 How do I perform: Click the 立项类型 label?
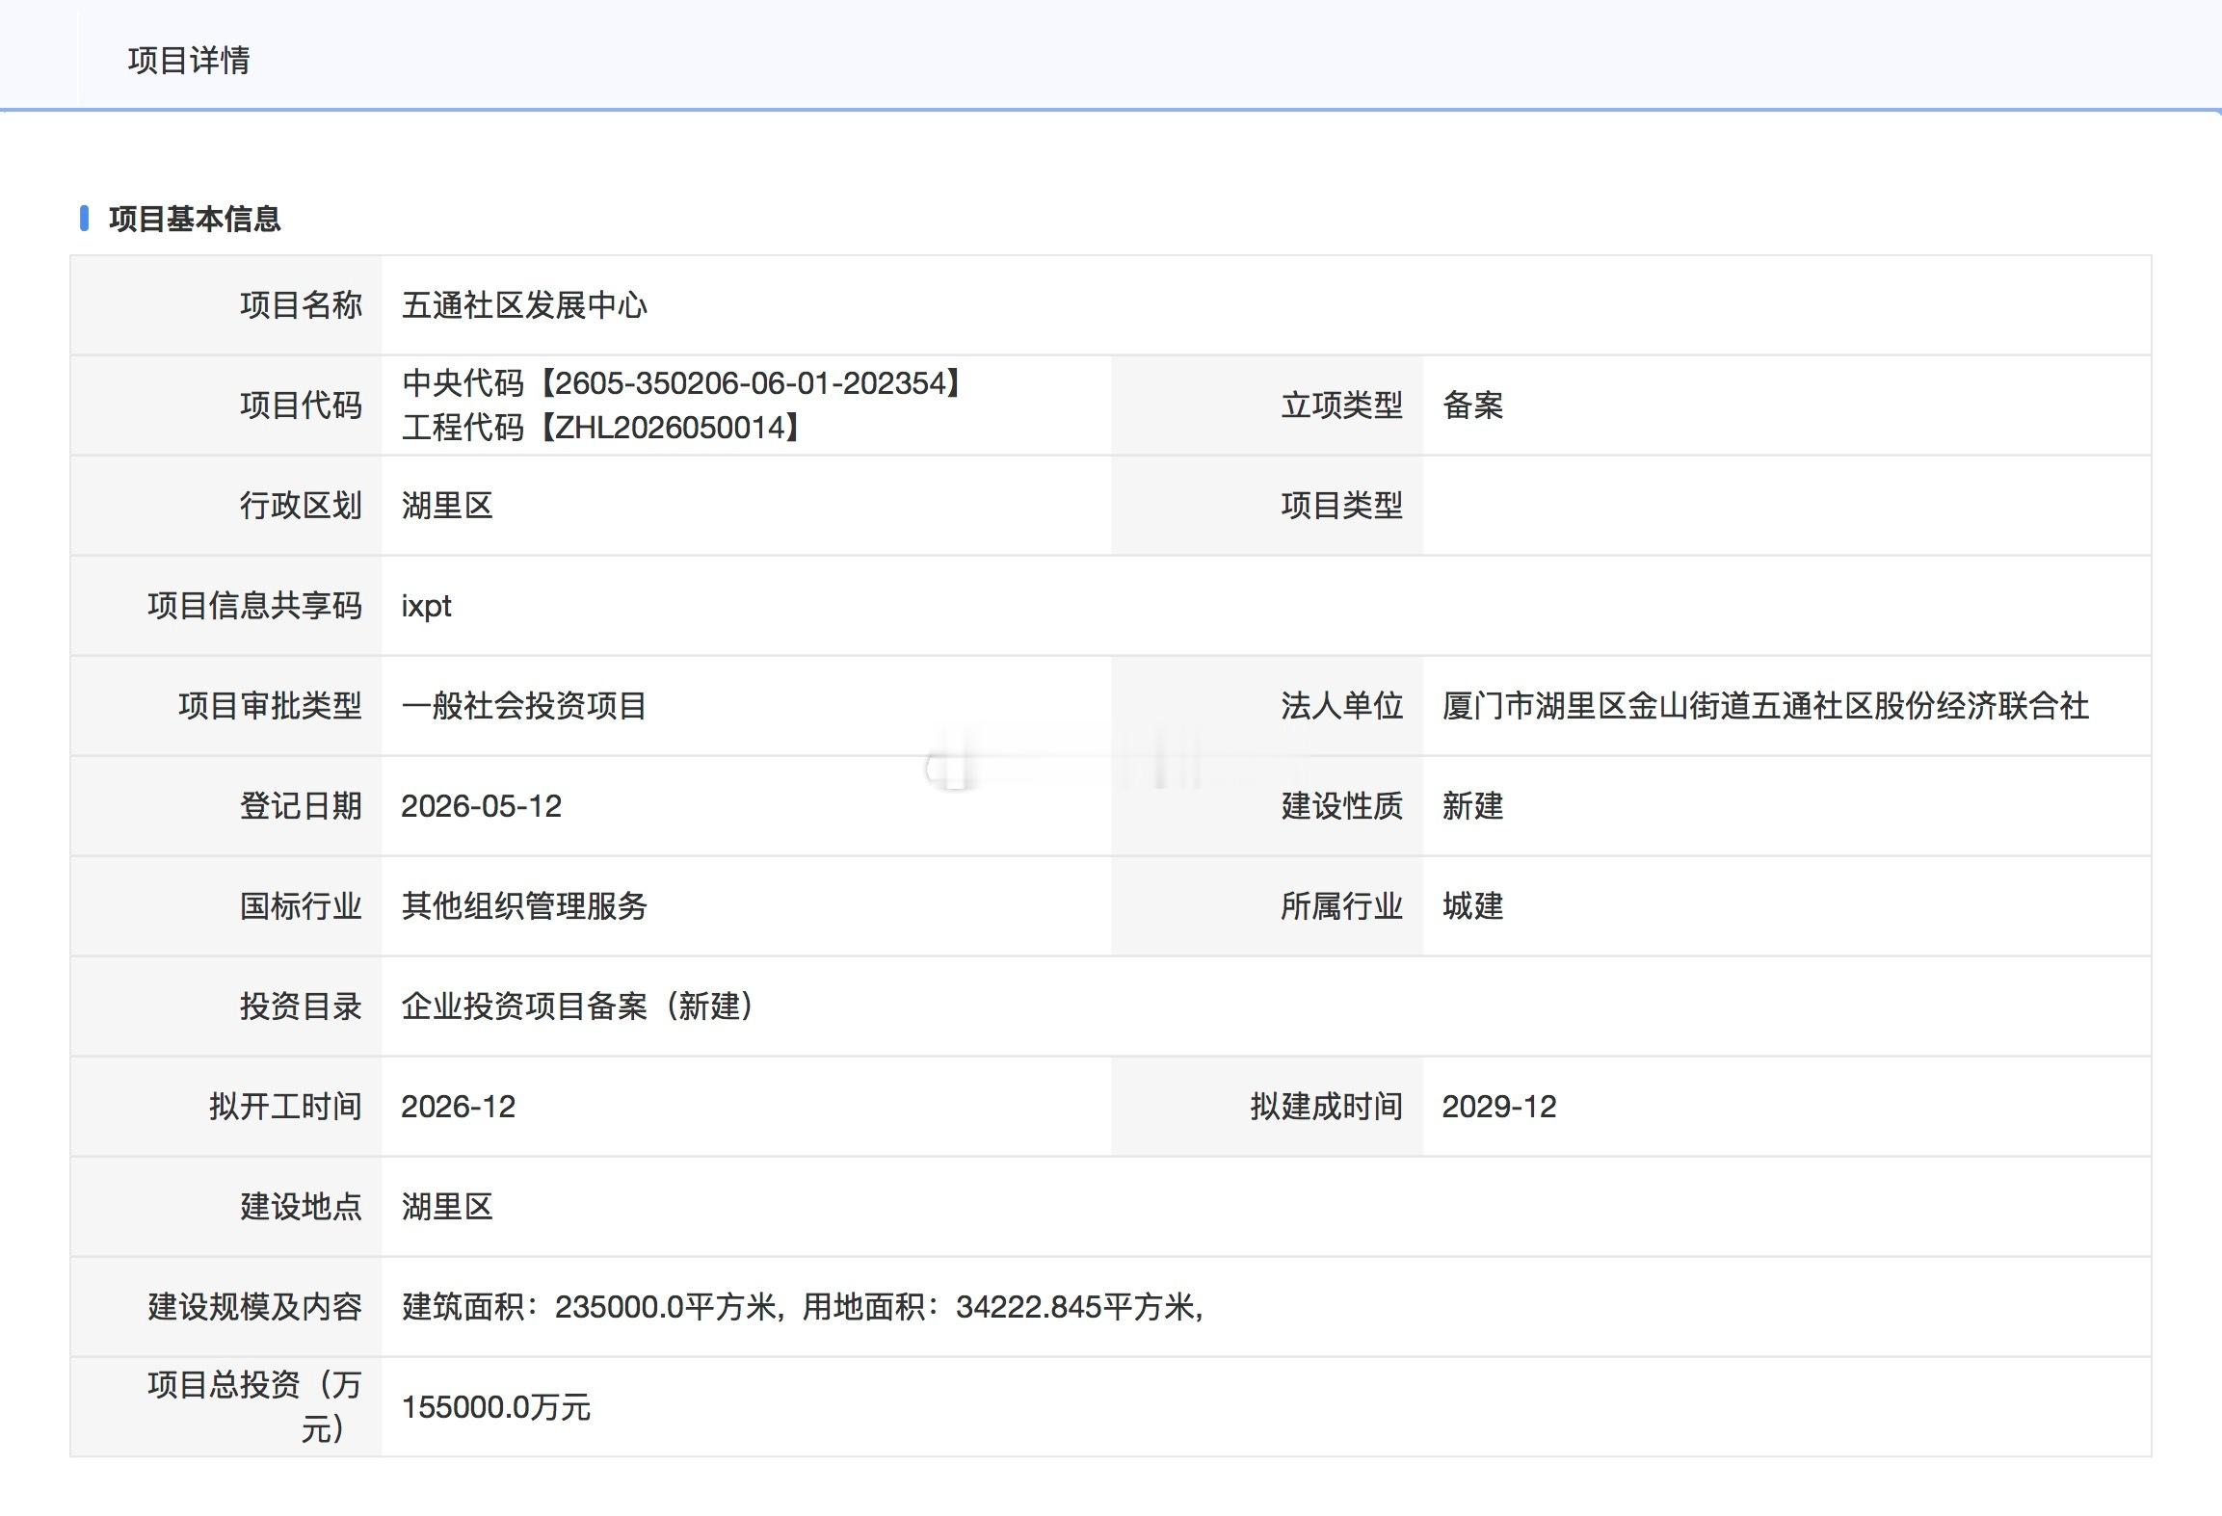point(1341,405)
